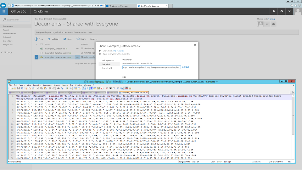Open the notifications bell in Office 365
Screen dimensions: 302x170
(274, 11)
